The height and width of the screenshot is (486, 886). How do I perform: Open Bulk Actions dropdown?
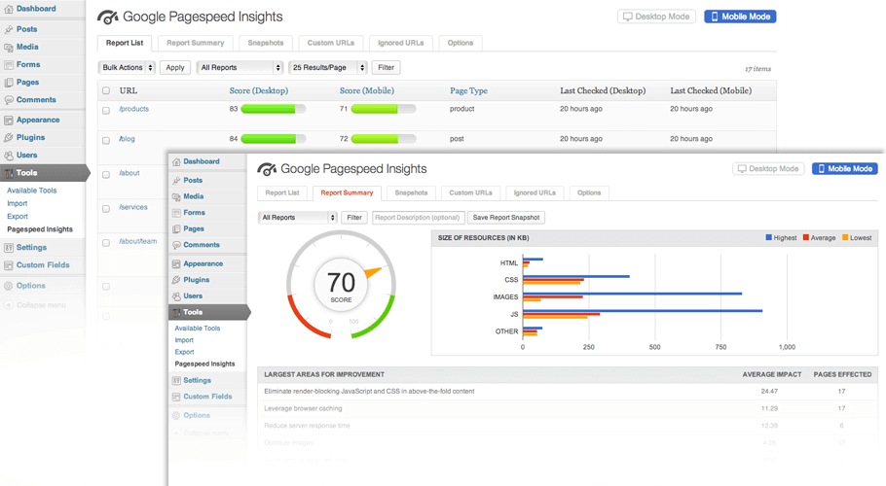pos(127,68)
